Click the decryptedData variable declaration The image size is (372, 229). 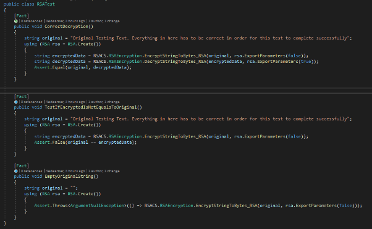click(69, 61)
